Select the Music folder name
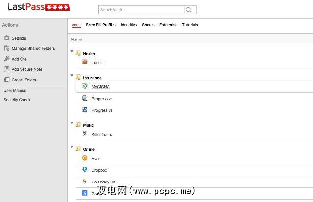Screen dimensions: 313x202 (89, 125)
